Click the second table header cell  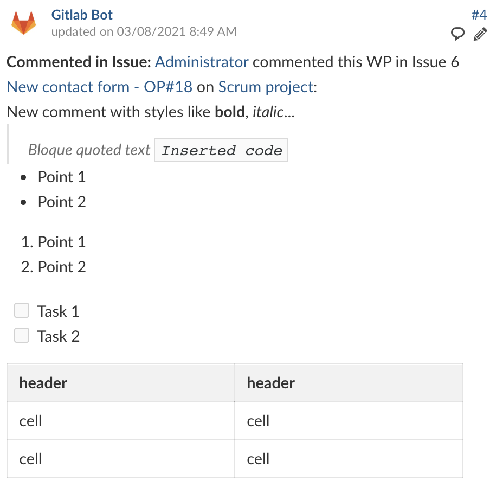point(348,383)
